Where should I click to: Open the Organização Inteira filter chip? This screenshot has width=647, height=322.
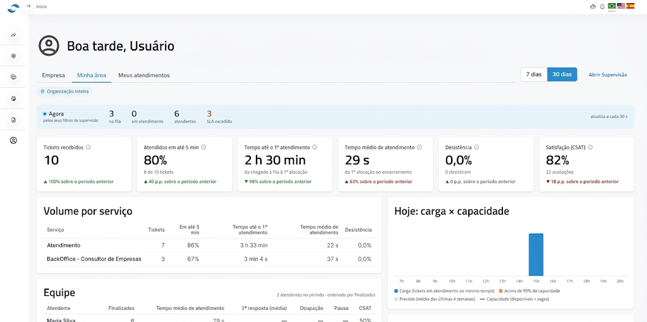[x=64, y=92]
